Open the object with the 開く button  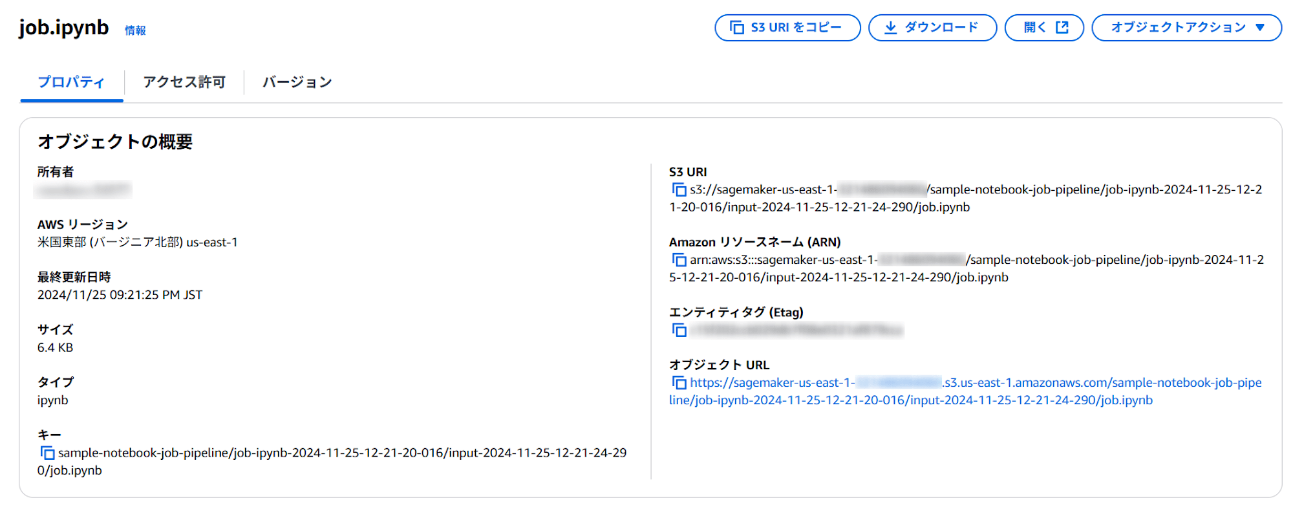[1044, 28]
